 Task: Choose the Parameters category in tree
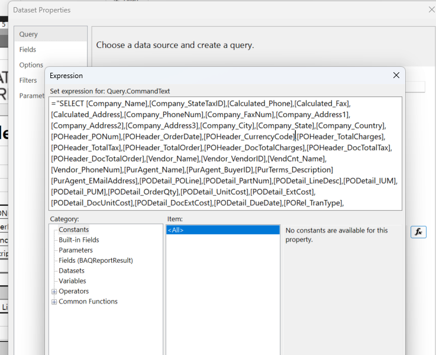tap(76, 250)
